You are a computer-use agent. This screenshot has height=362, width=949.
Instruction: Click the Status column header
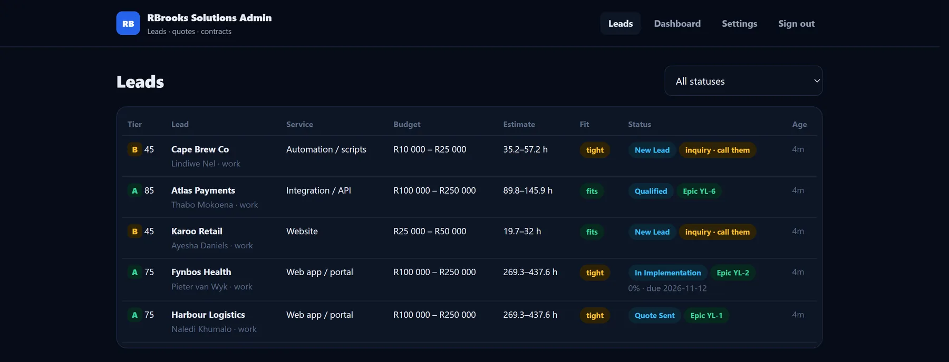click(640, 124)
